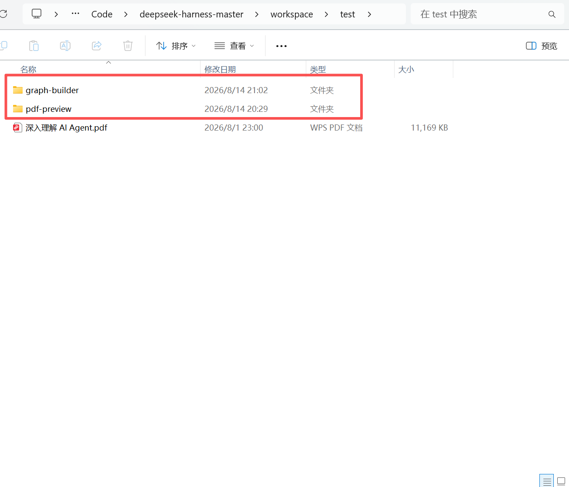Click the pdf-preview folder icon
This screenshot has width=569, height=487.
click(18, 108)
